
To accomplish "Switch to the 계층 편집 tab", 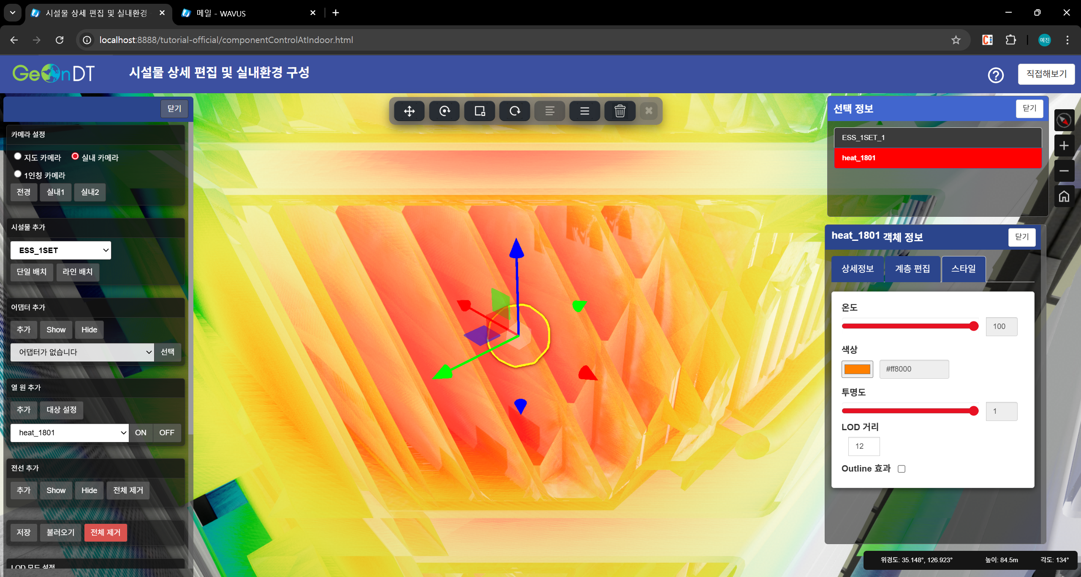I will pyautogui.click(x=913, y=269).
